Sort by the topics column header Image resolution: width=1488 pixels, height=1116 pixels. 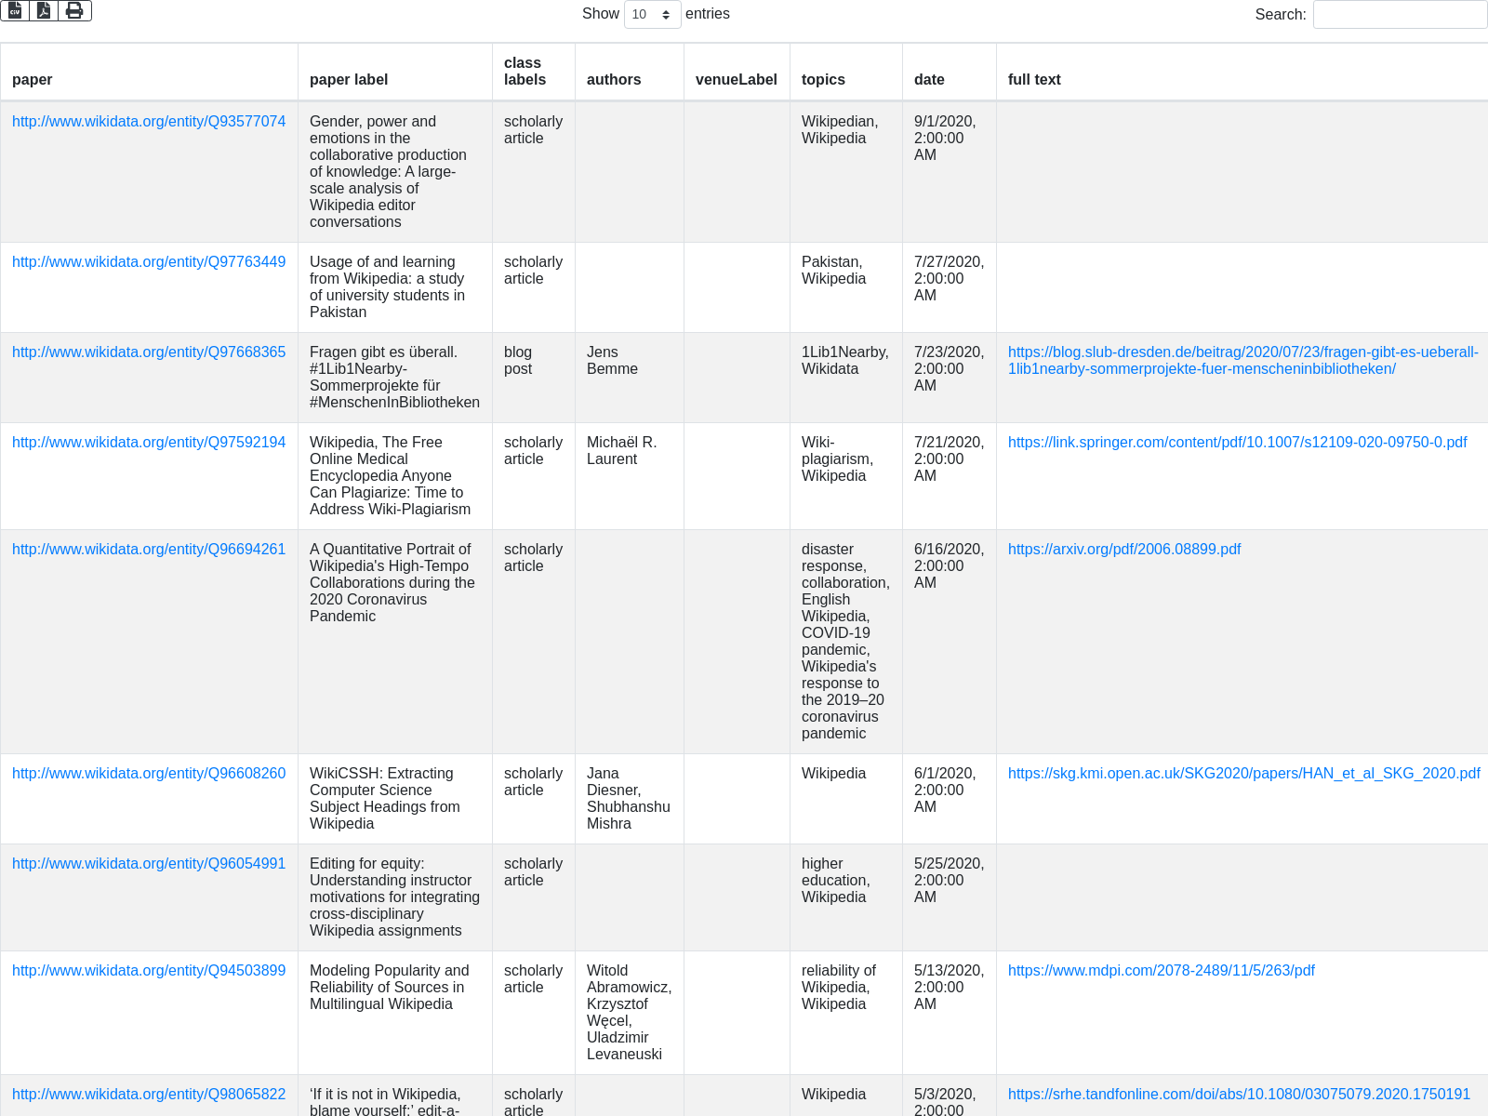pos(823,80)
